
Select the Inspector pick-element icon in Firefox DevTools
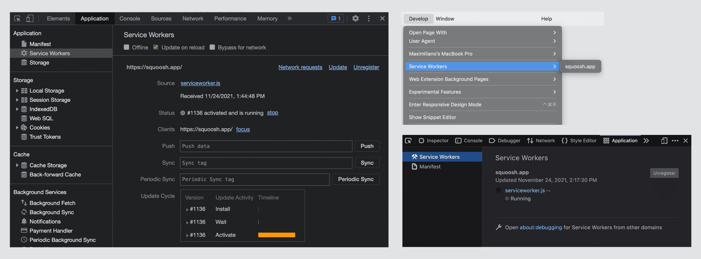coord(408,141)
